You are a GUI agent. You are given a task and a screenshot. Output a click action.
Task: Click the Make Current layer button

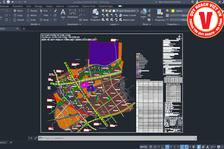coord(127,15)
